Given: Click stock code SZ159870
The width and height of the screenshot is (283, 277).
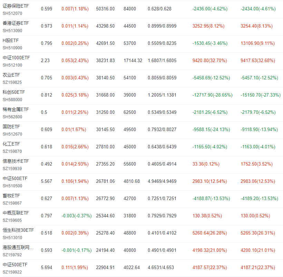Looking at the screenshot, I should tap(12, 151).
